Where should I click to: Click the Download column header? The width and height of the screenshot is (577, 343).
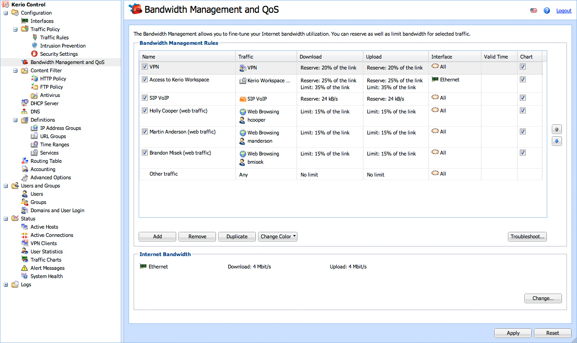[330, 57]
